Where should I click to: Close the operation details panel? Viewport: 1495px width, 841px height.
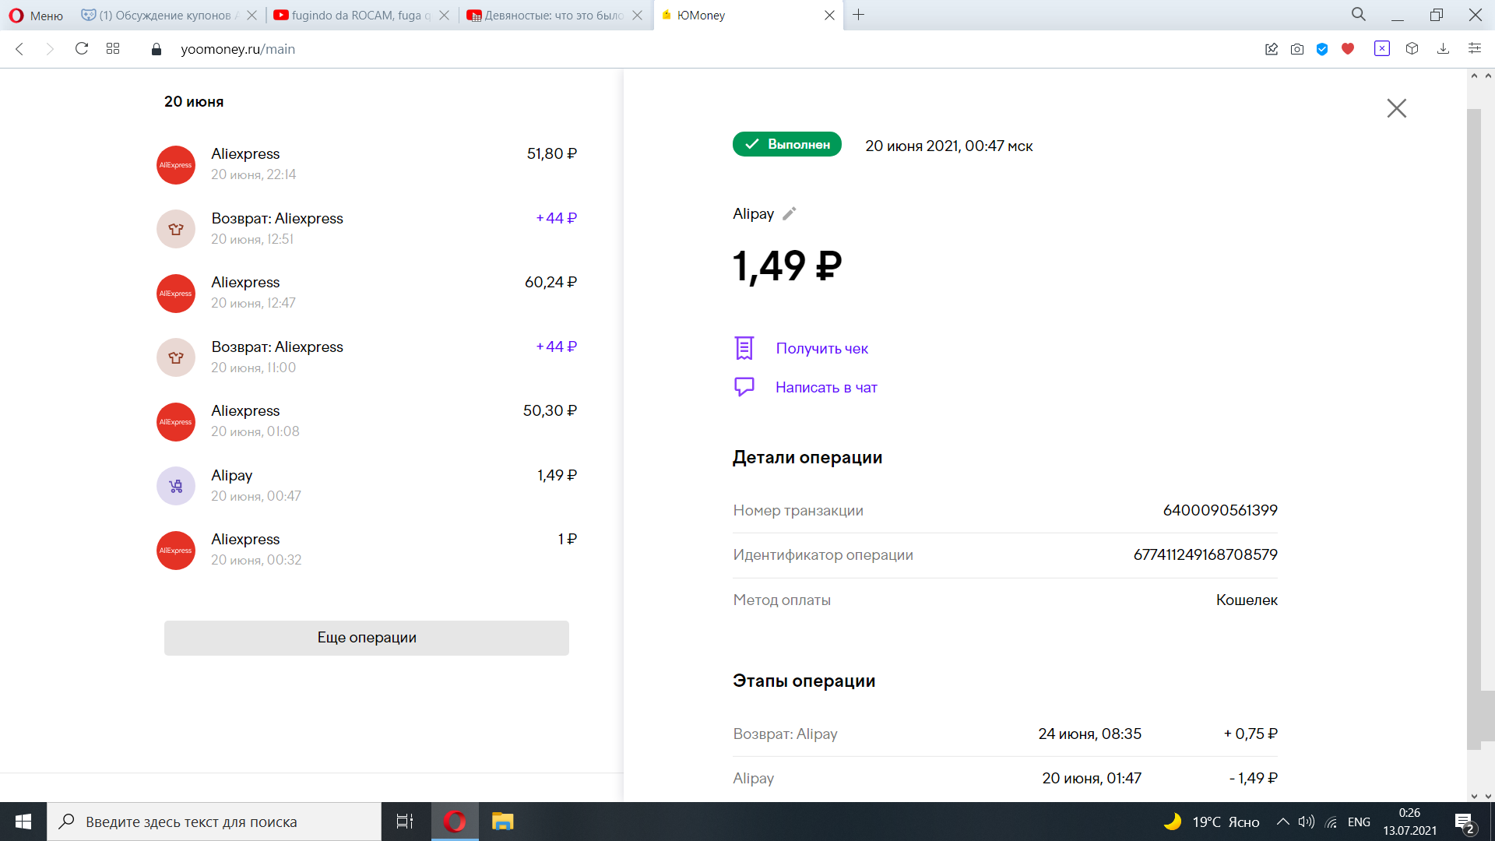pos(1396,108)
